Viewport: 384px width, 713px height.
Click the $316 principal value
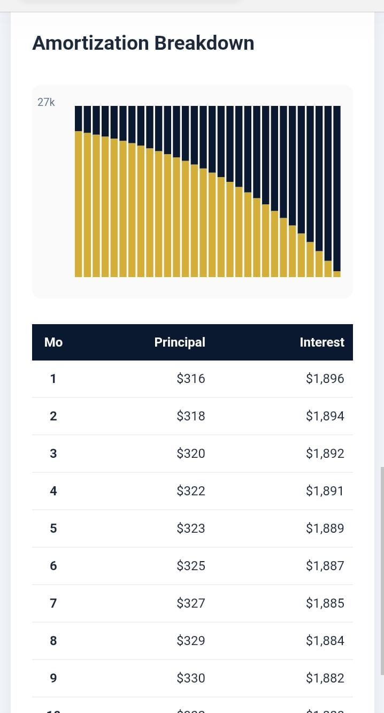(x=191, y=379)
